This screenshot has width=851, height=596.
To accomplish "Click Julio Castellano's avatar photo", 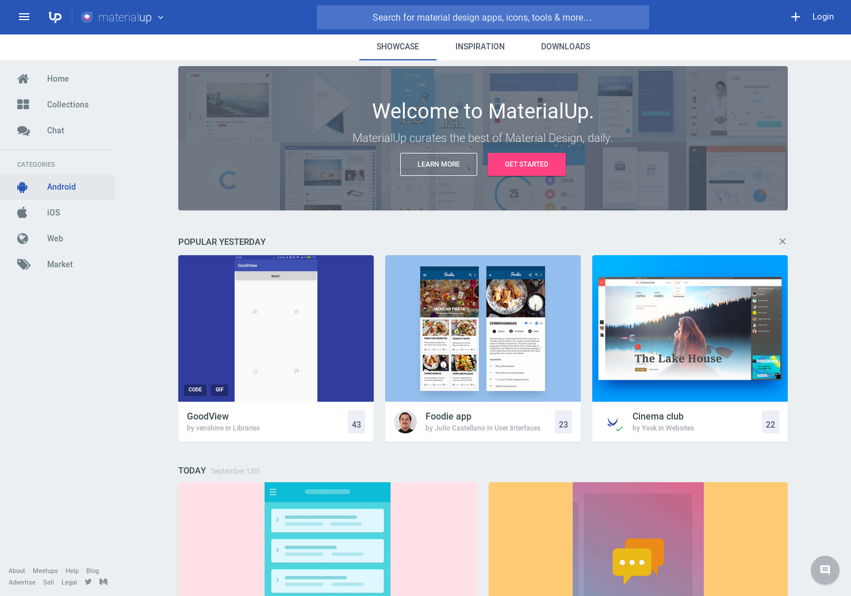I will click(x=405, y=422).
